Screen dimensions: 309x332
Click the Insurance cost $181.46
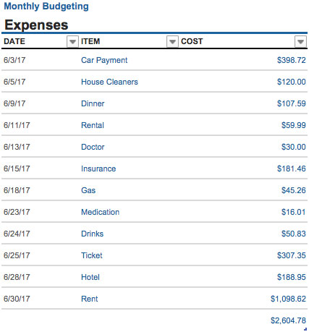291,169
